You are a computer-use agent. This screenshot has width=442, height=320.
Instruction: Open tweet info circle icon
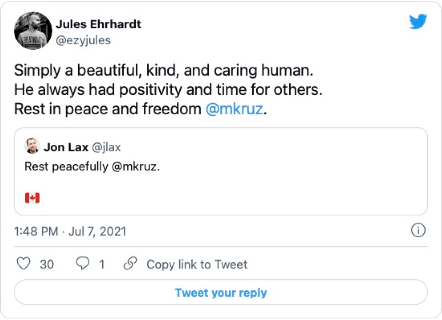[418, 231]
